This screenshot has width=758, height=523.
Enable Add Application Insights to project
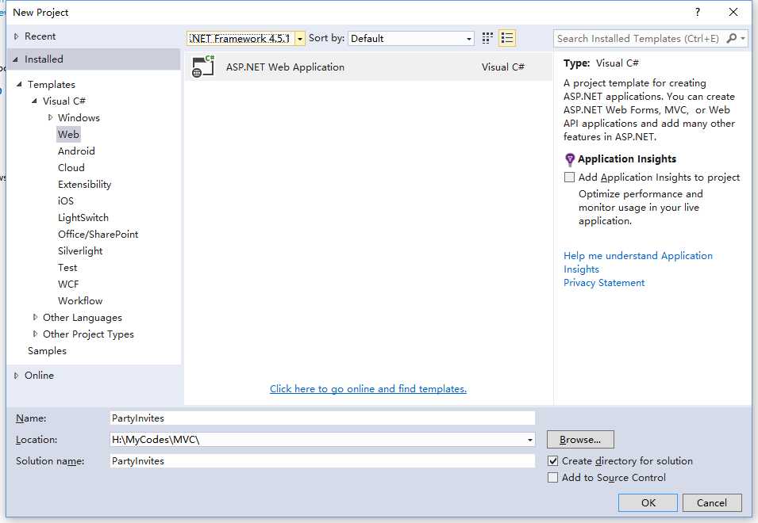click(x=569, y=177)
